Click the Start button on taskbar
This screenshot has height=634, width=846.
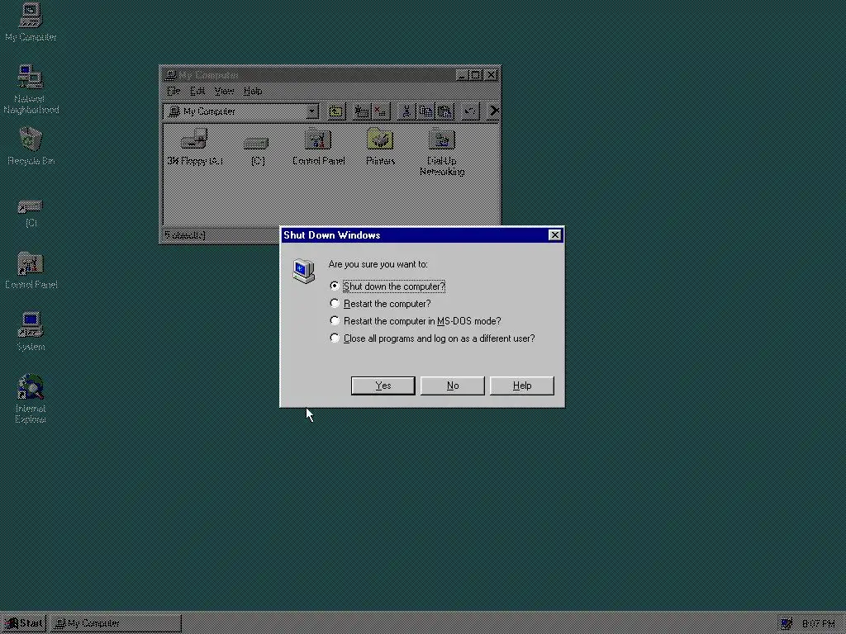[x=24, y=623]
